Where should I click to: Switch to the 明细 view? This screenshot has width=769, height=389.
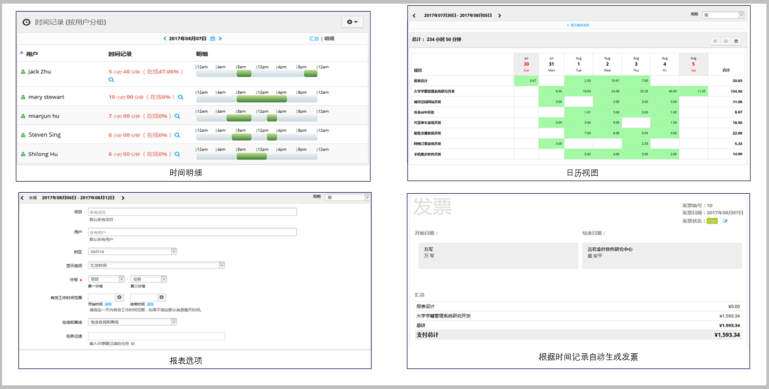tap(329, 38)
